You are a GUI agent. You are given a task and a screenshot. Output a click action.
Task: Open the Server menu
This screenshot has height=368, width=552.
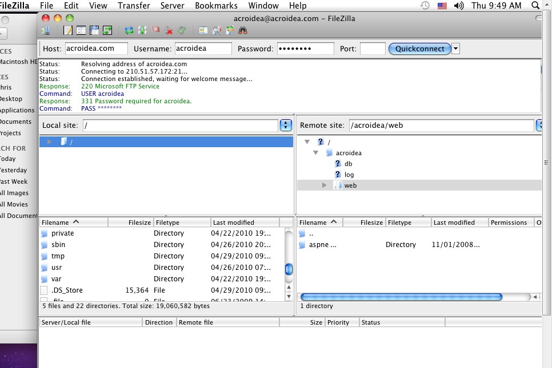coord(172,6)
